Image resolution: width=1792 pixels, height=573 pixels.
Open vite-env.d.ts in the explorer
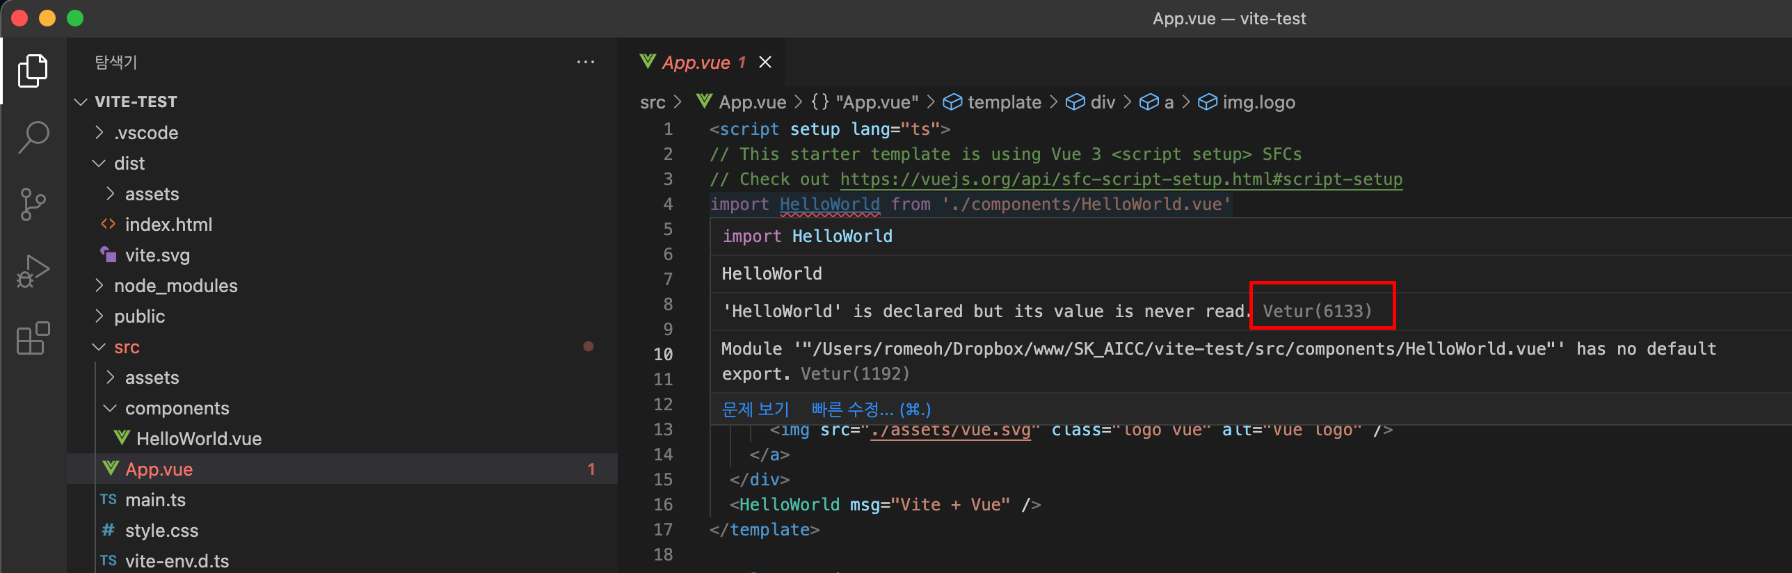(x=342, y=560)
